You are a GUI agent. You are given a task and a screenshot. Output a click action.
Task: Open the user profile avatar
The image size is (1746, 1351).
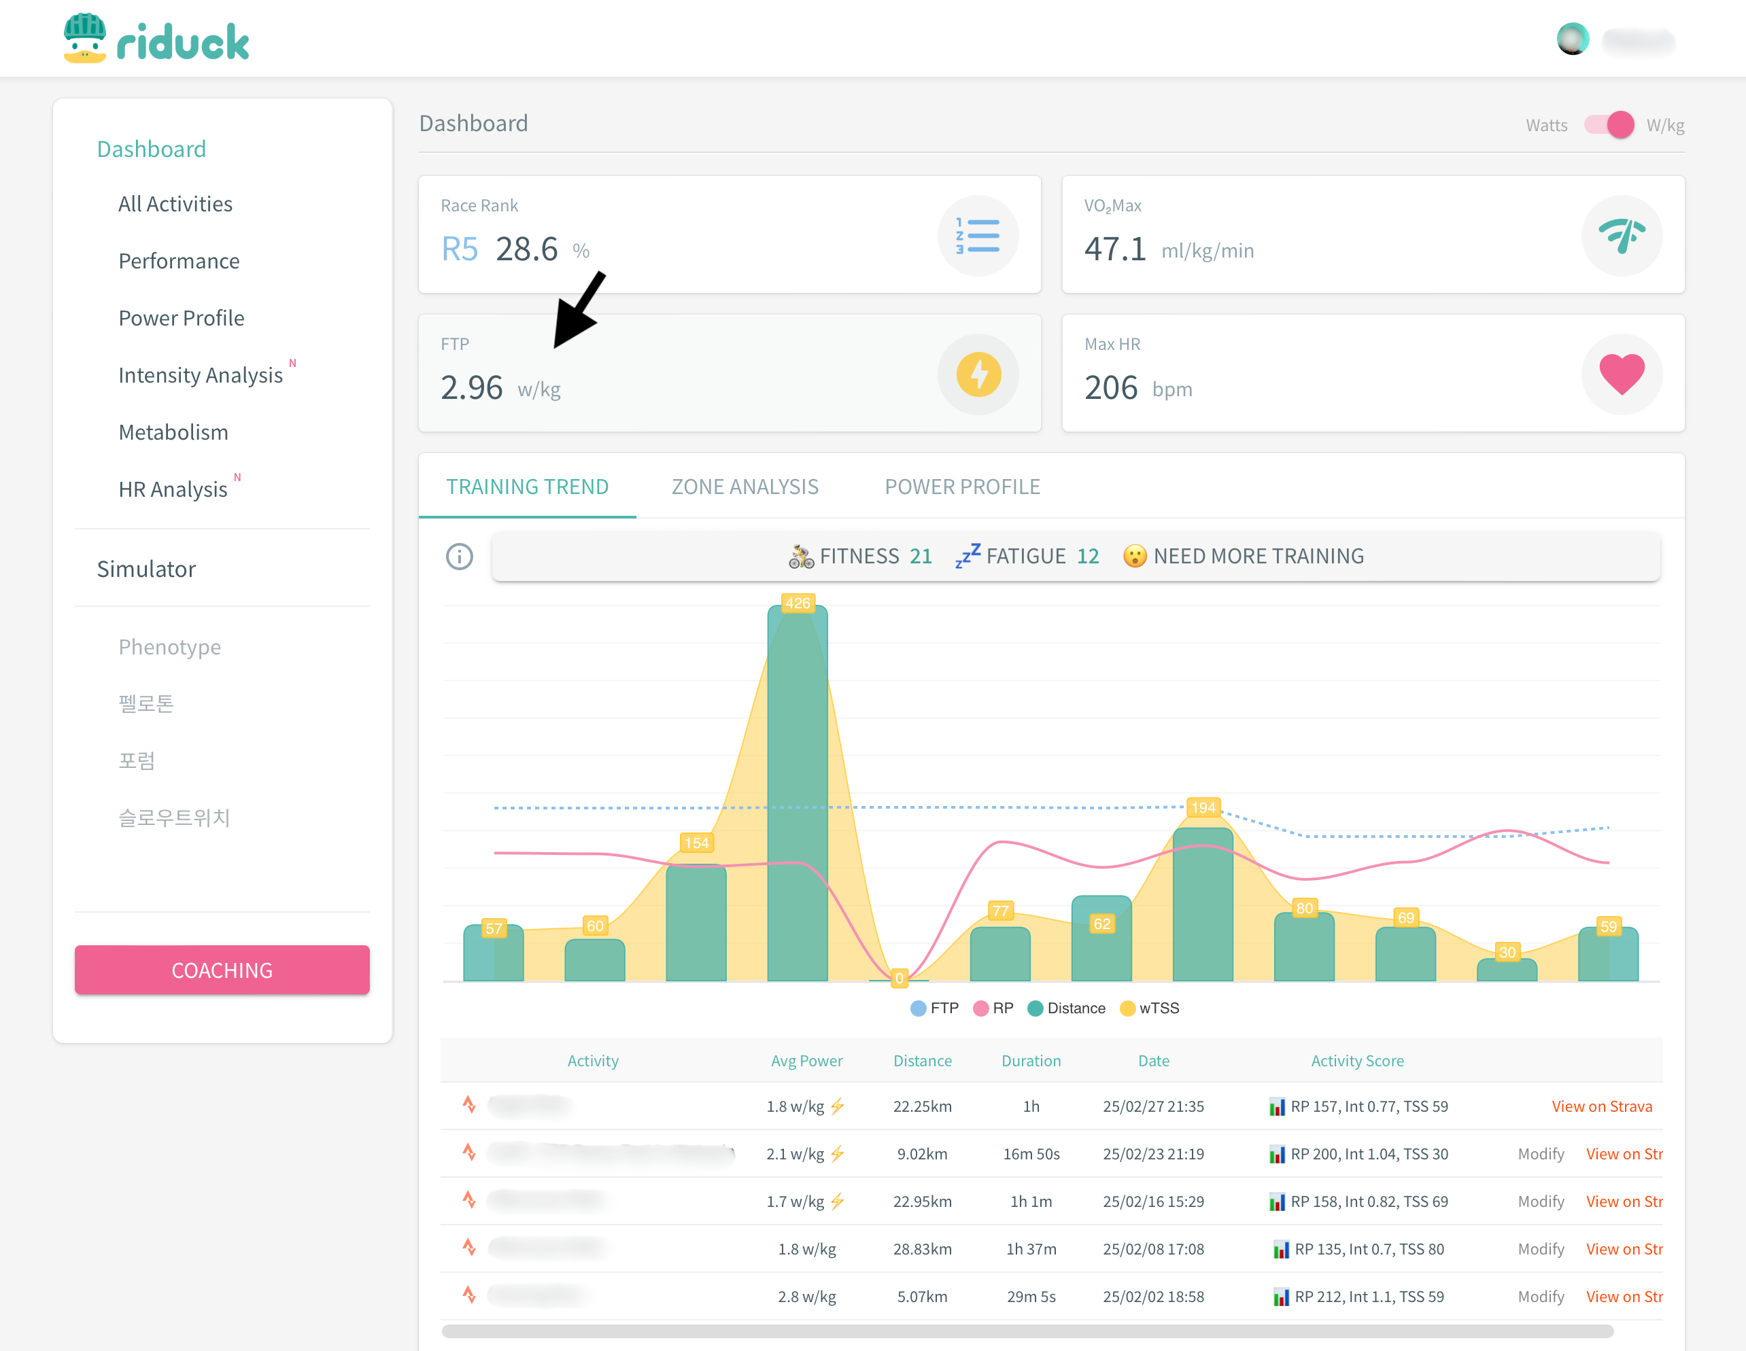[1572, 39]
